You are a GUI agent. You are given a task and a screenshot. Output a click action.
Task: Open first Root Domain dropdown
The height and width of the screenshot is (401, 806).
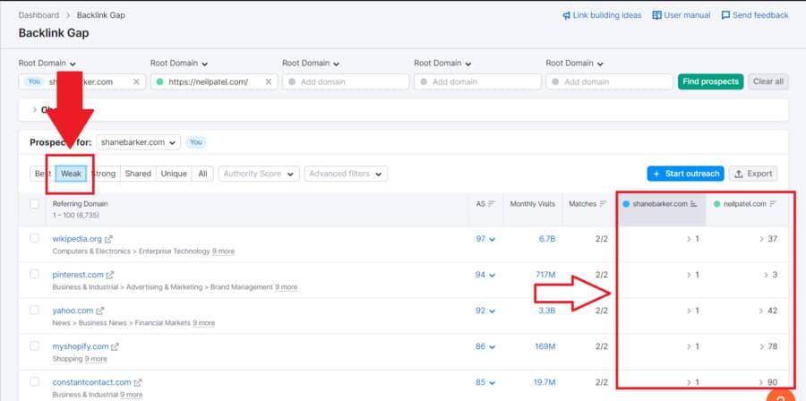tap(47, 64)
